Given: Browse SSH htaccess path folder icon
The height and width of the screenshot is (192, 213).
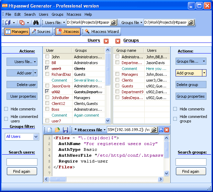Looking at the screenshot, I should [x=154, y=130].
